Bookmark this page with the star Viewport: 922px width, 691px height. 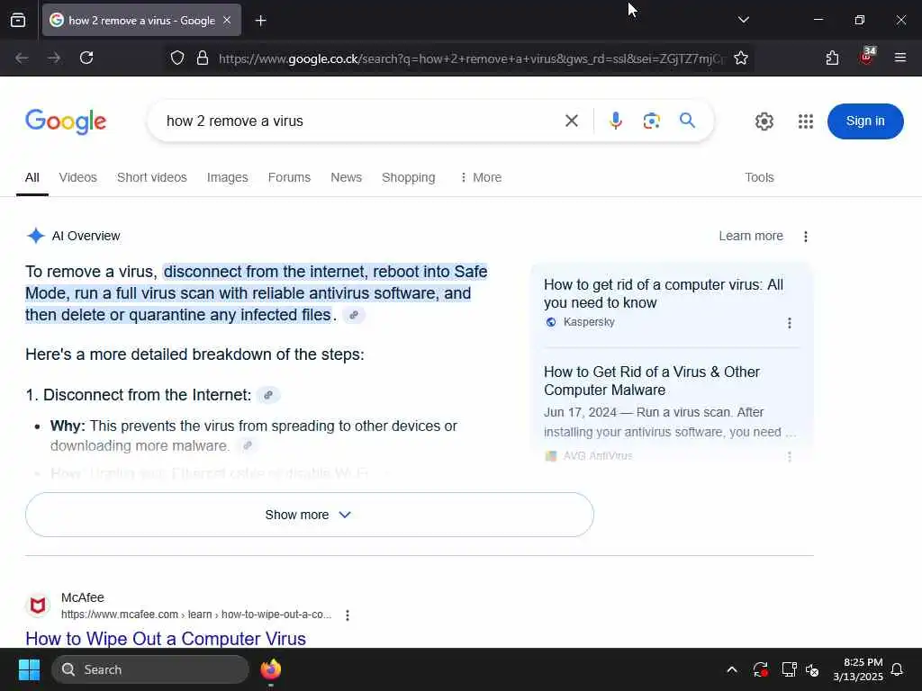741,58
